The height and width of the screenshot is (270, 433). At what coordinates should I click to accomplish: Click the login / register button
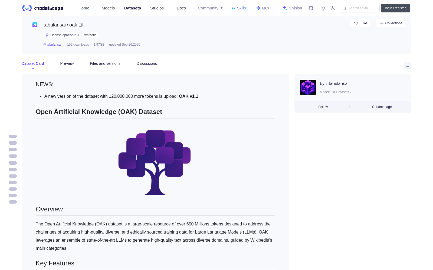point(395,8)
